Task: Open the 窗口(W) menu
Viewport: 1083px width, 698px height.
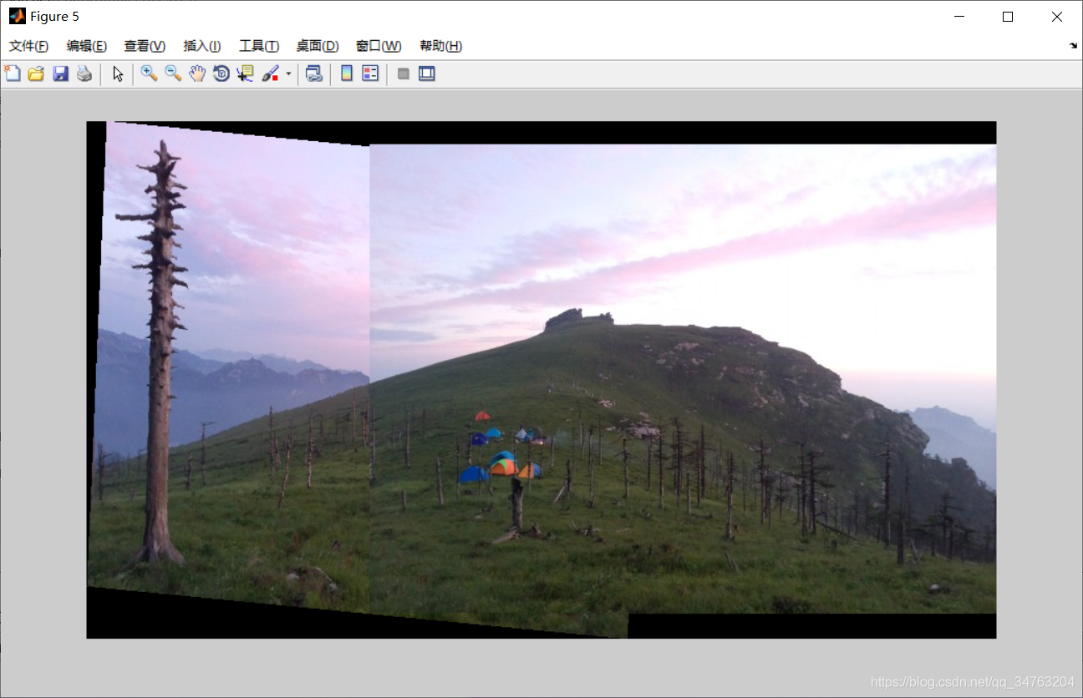Action: 379,46
